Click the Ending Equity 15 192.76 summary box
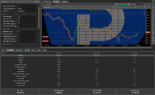 click(135, 92)
